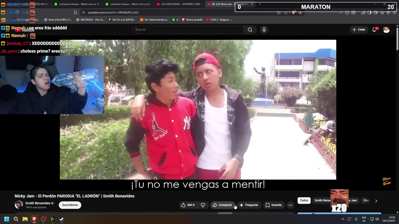The height and width of the screenshot is (224, 399).
Task: Open the Brave Wallet icon
Action: coord(376,12)
